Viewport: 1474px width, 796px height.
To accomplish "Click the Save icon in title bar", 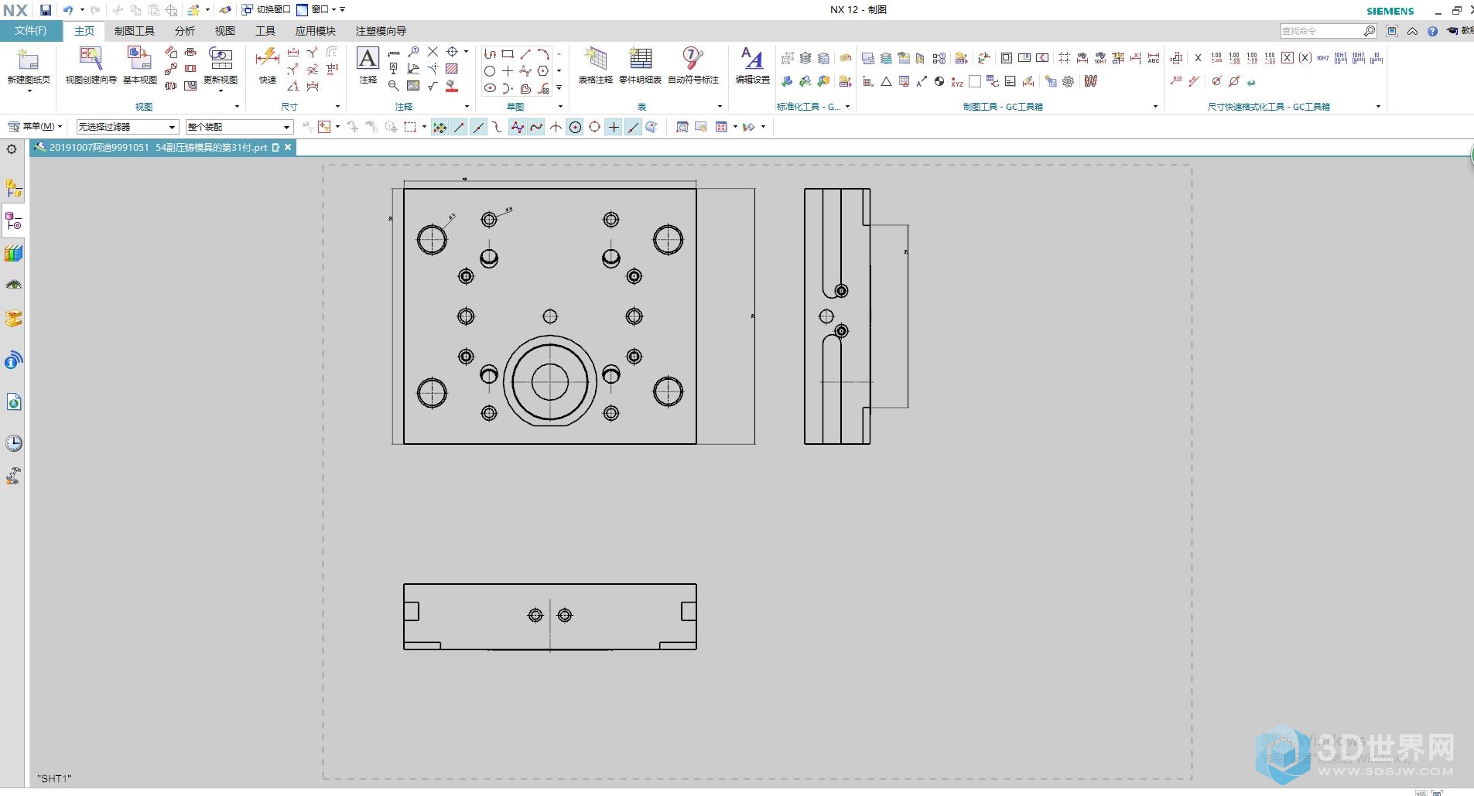I will [46, 10].
